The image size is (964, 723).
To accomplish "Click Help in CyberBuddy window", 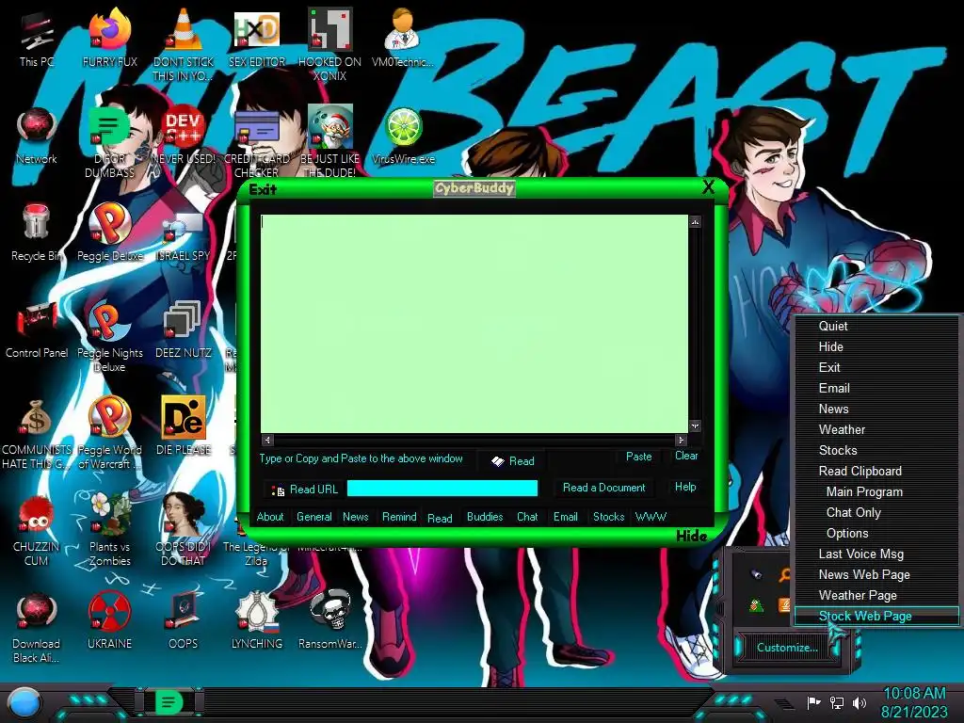I will [685, 487].
